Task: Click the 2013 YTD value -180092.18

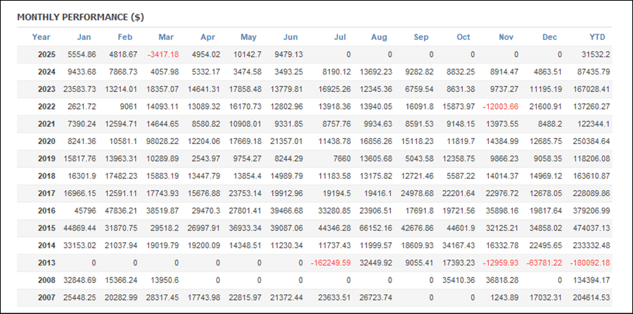Action: 590,263
